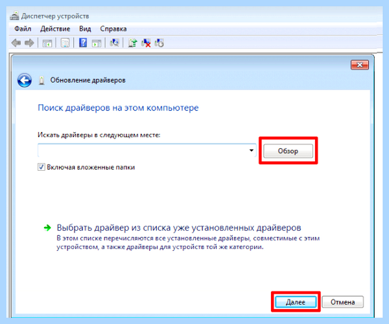Click the Device Manager title bar icon
The width and height of the screenshot is (389, 324).
point(14,16)
